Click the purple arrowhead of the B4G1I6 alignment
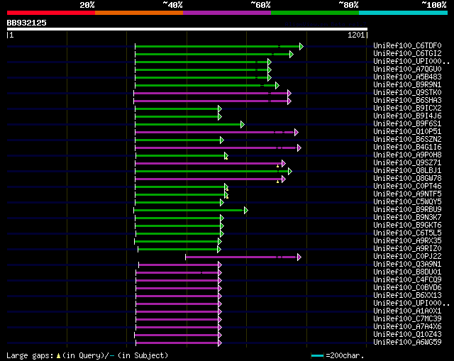 tap(299, 148)
